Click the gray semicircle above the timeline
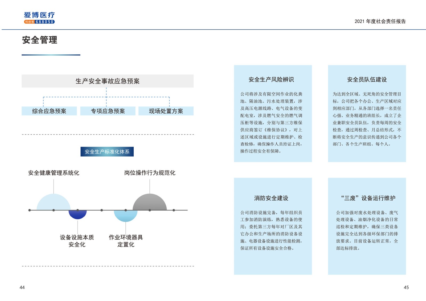426x301 pixels. click(150, 203)
